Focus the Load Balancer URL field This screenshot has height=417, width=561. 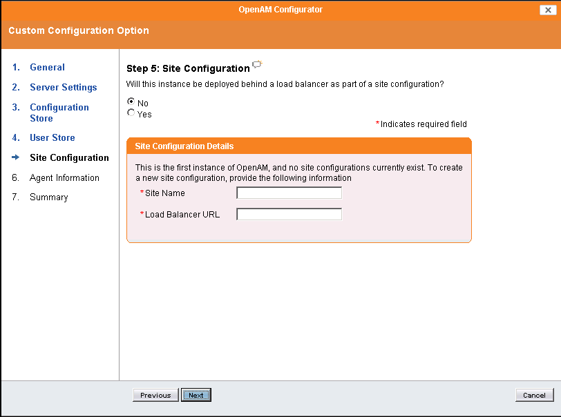(x=289, y=215)
